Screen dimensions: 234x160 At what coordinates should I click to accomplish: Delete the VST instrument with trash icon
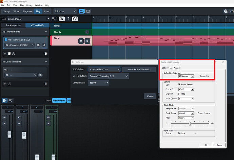46,54
